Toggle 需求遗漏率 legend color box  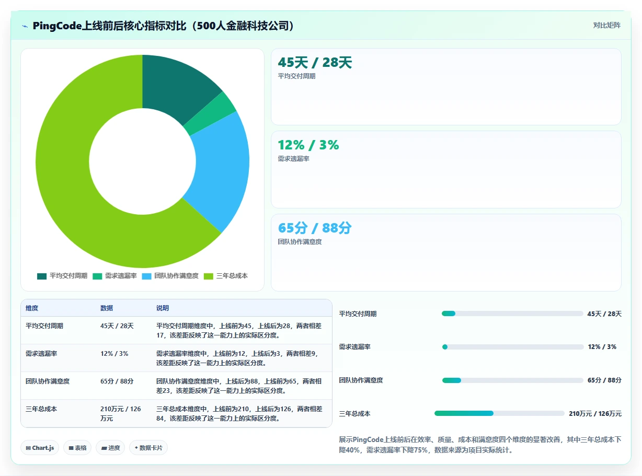click(x=97, y=276)
